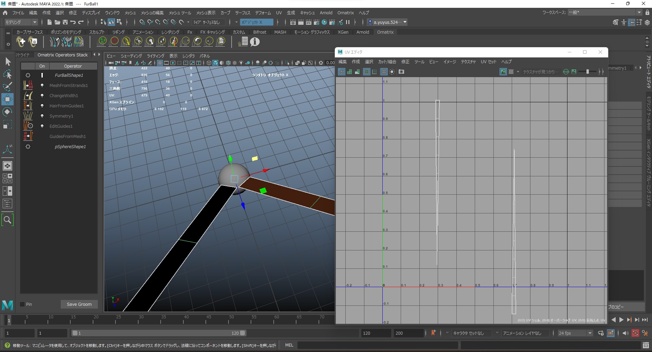The image size is (652, 352).
Task: Select the arrow Select tool in the toolbox
Action: [x=8, y=61]
